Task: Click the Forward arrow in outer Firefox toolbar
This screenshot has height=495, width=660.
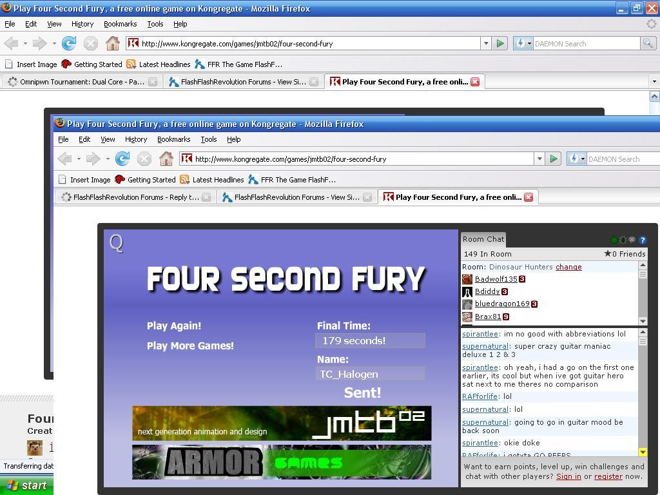Action: tap(39, 43)
